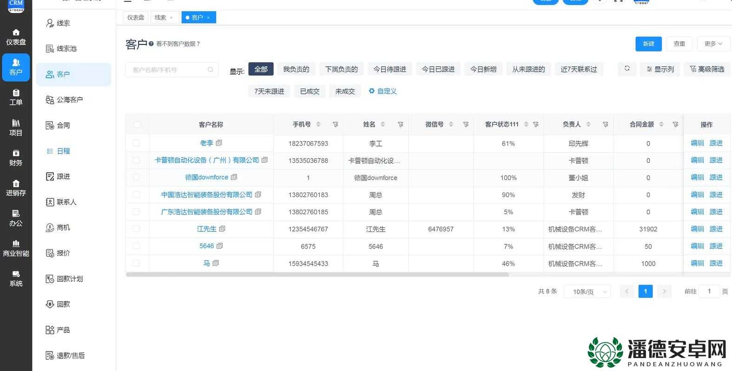Filter by 未成交
Viewport: 732px width, 371px height.
(345, 91)
